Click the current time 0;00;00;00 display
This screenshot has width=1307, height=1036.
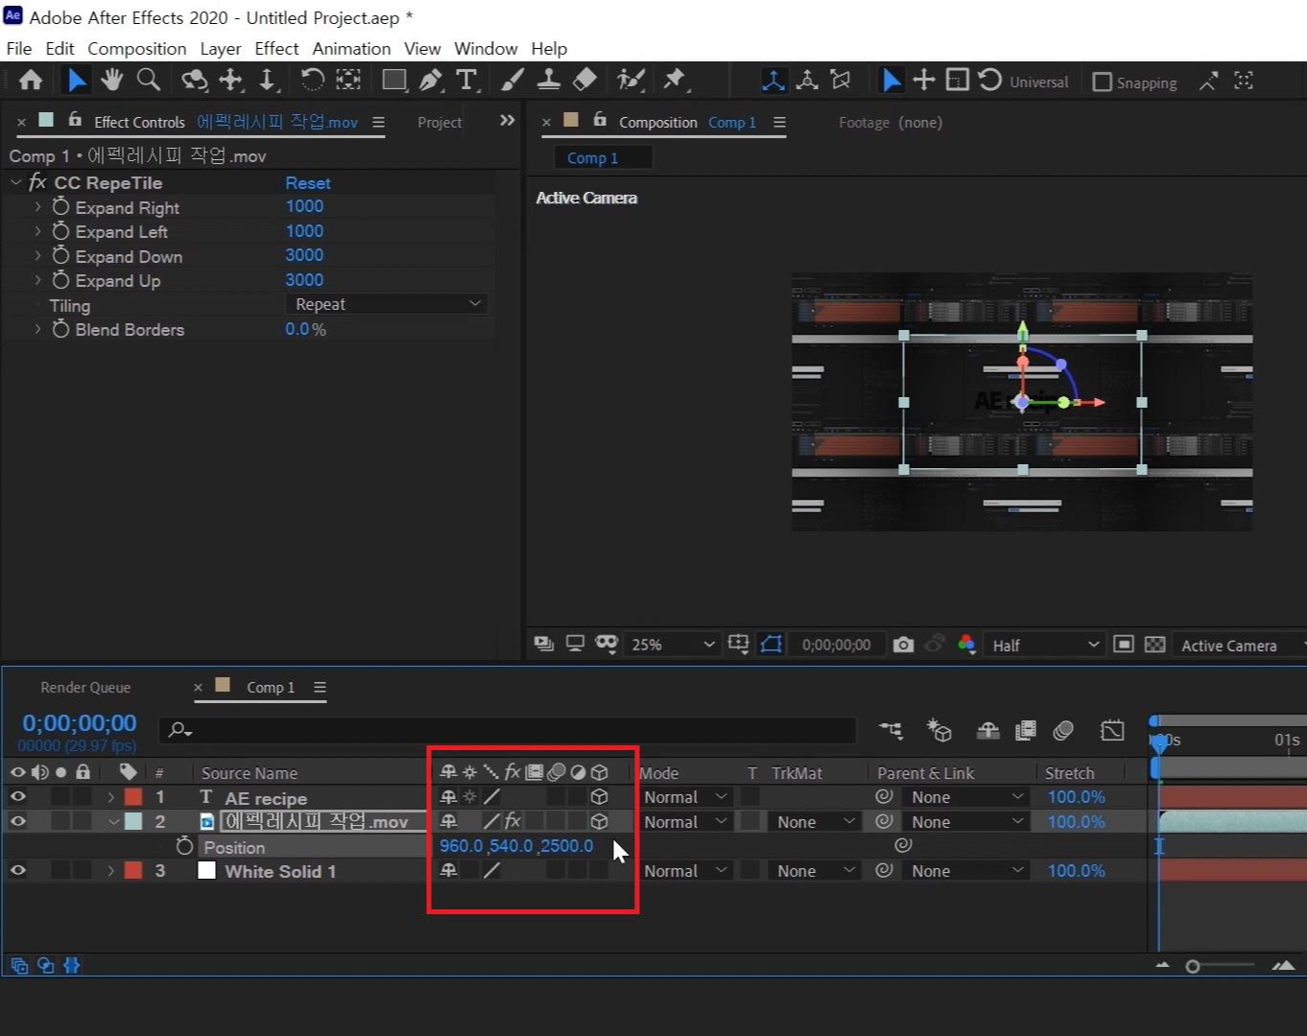(x=80, y=723)
